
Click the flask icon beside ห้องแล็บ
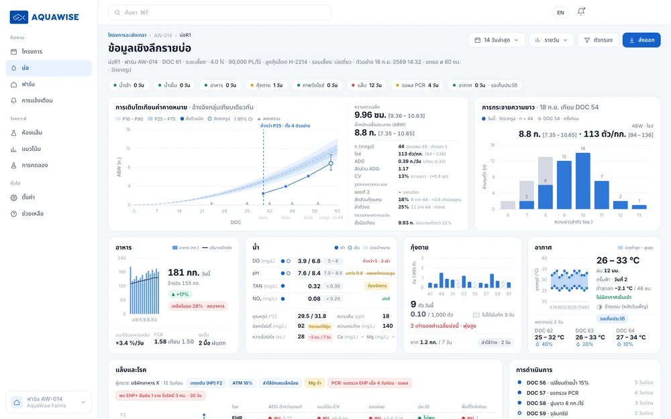pos(13,133)
